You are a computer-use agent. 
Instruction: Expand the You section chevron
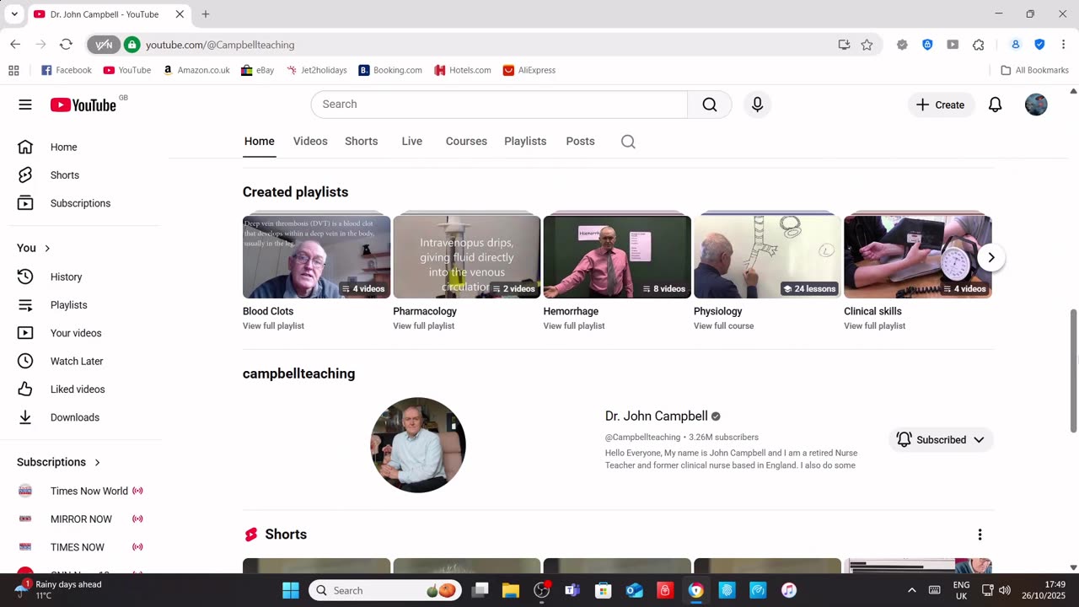coord(47,248)
